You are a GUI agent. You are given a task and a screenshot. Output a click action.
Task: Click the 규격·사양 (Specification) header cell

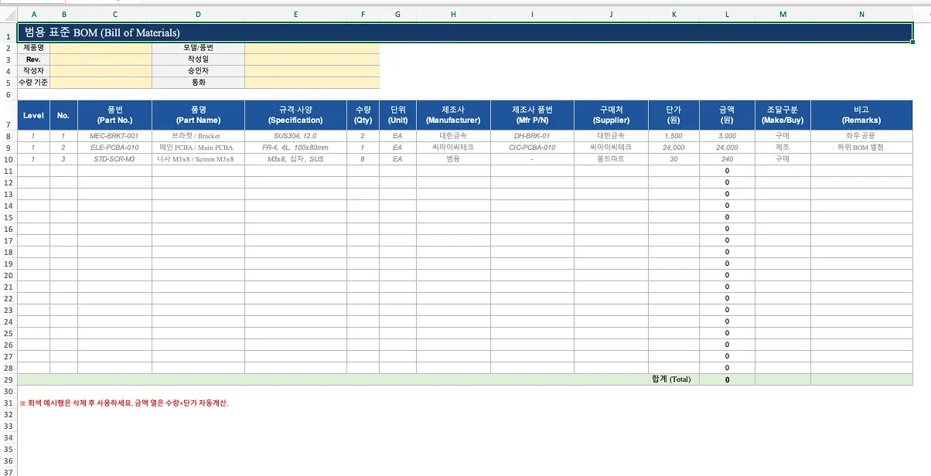pos(295,115)
